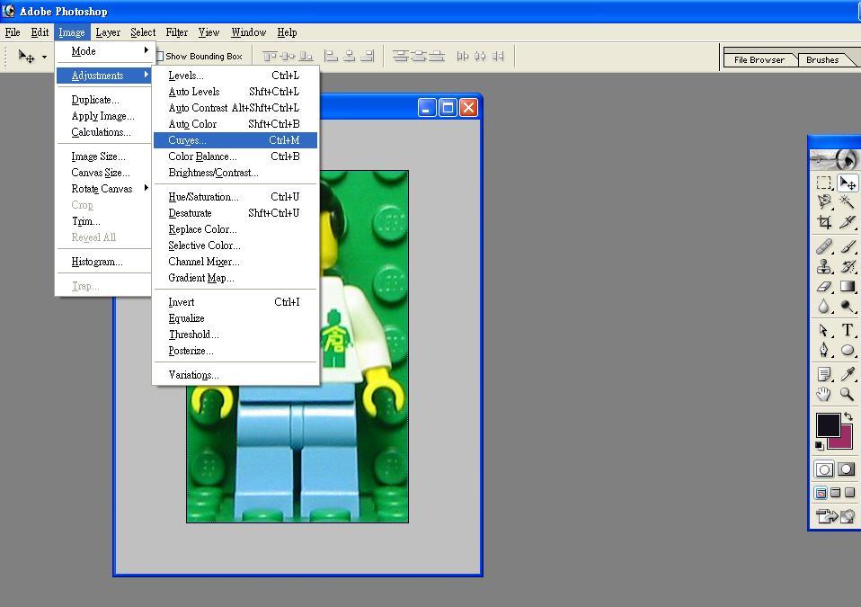Image resolution: width=861 pixels, height=607 pixels.
Task: Select the Gradient tool
Action: (x=848, y=286)
